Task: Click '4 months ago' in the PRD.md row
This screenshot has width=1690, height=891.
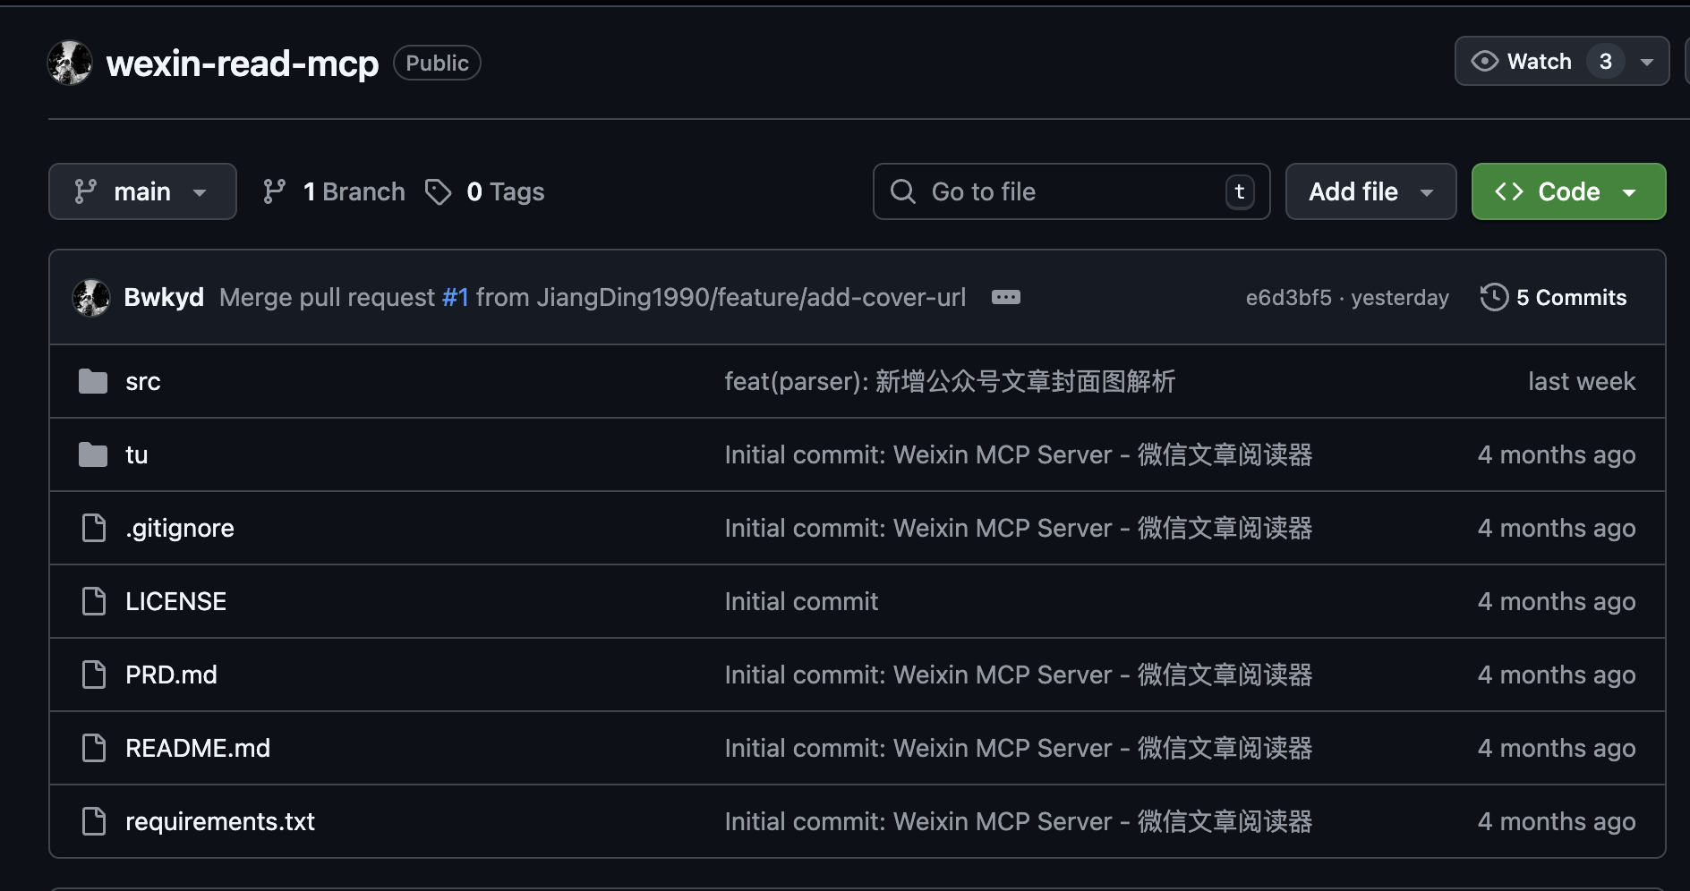Action: 1557,675
